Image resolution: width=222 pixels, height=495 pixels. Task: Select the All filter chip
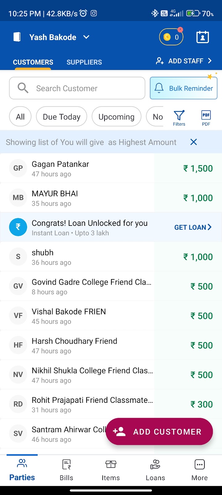pos(20,117)
